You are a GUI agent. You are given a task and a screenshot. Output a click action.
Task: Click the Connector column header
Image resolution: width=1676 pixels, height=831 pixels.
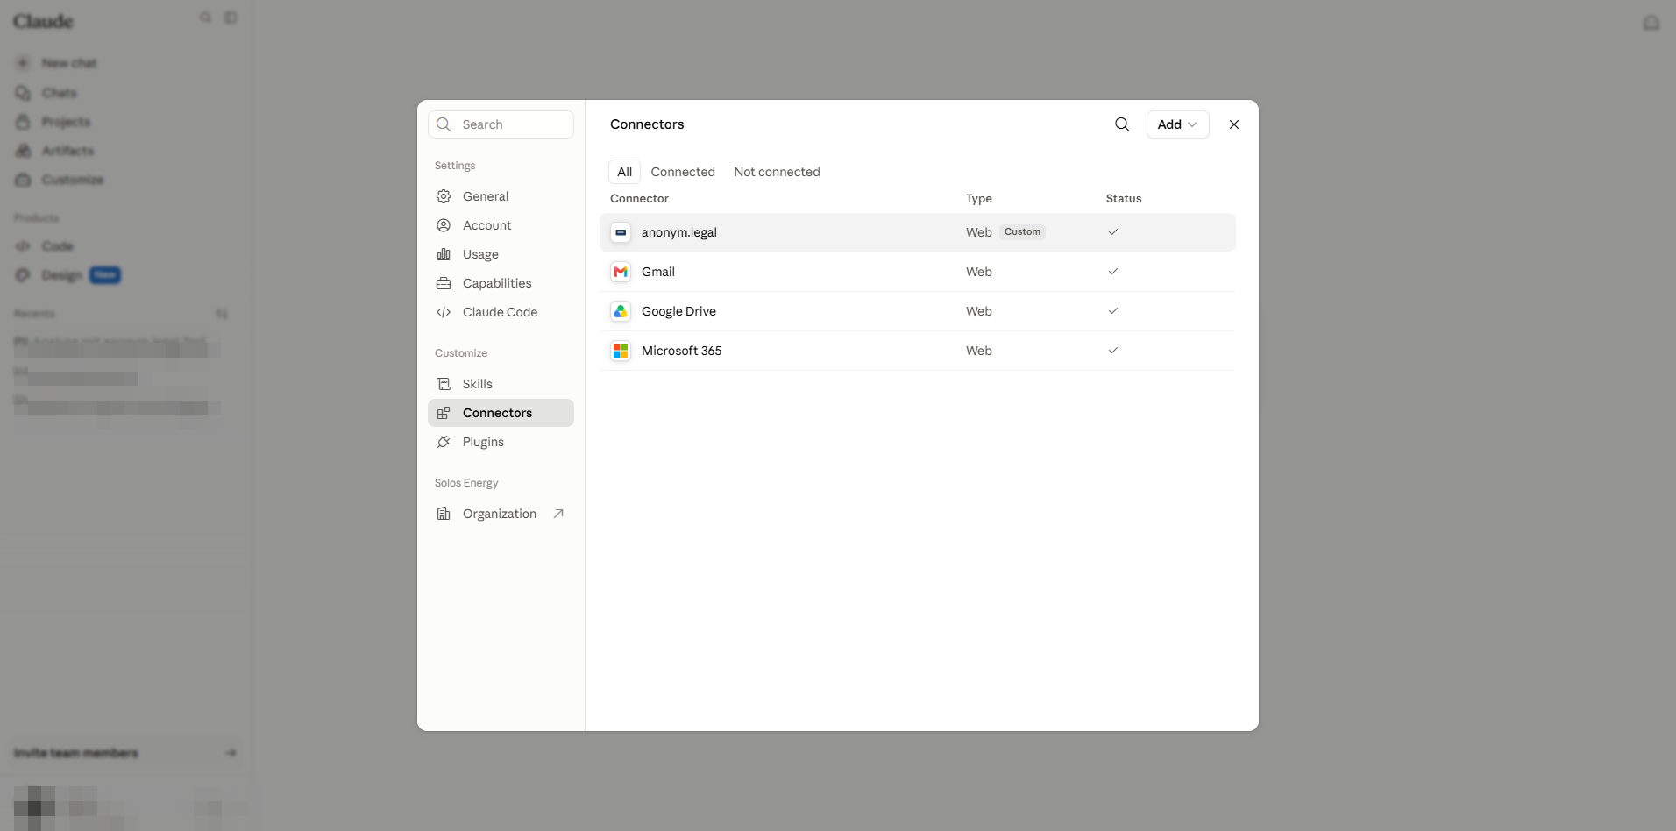click(639, 199)
